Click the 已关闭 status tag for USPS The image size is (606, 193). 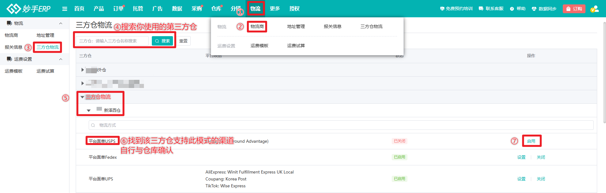(x=400, y=141)
